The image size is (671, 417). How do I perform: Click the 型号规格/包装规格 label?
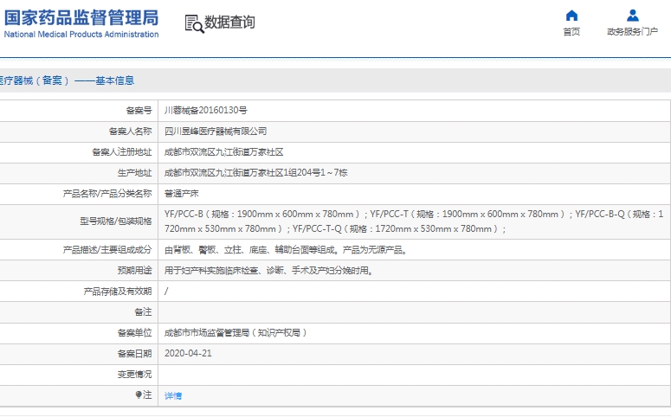pos(115,221)
